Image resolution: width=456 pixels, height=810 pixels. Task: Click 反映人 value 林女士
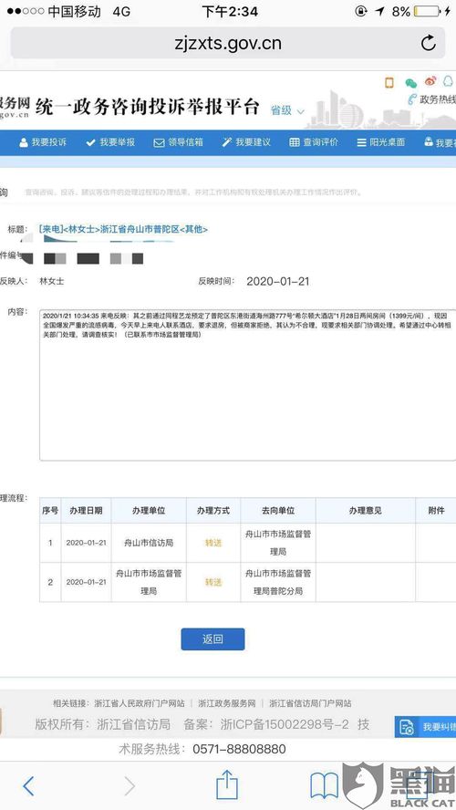pyautogui.click(x=52, y=282)
